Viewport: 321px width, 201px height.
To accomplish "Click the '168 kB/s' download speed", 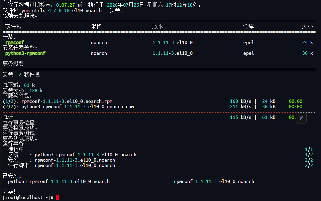I will (240, 102).
